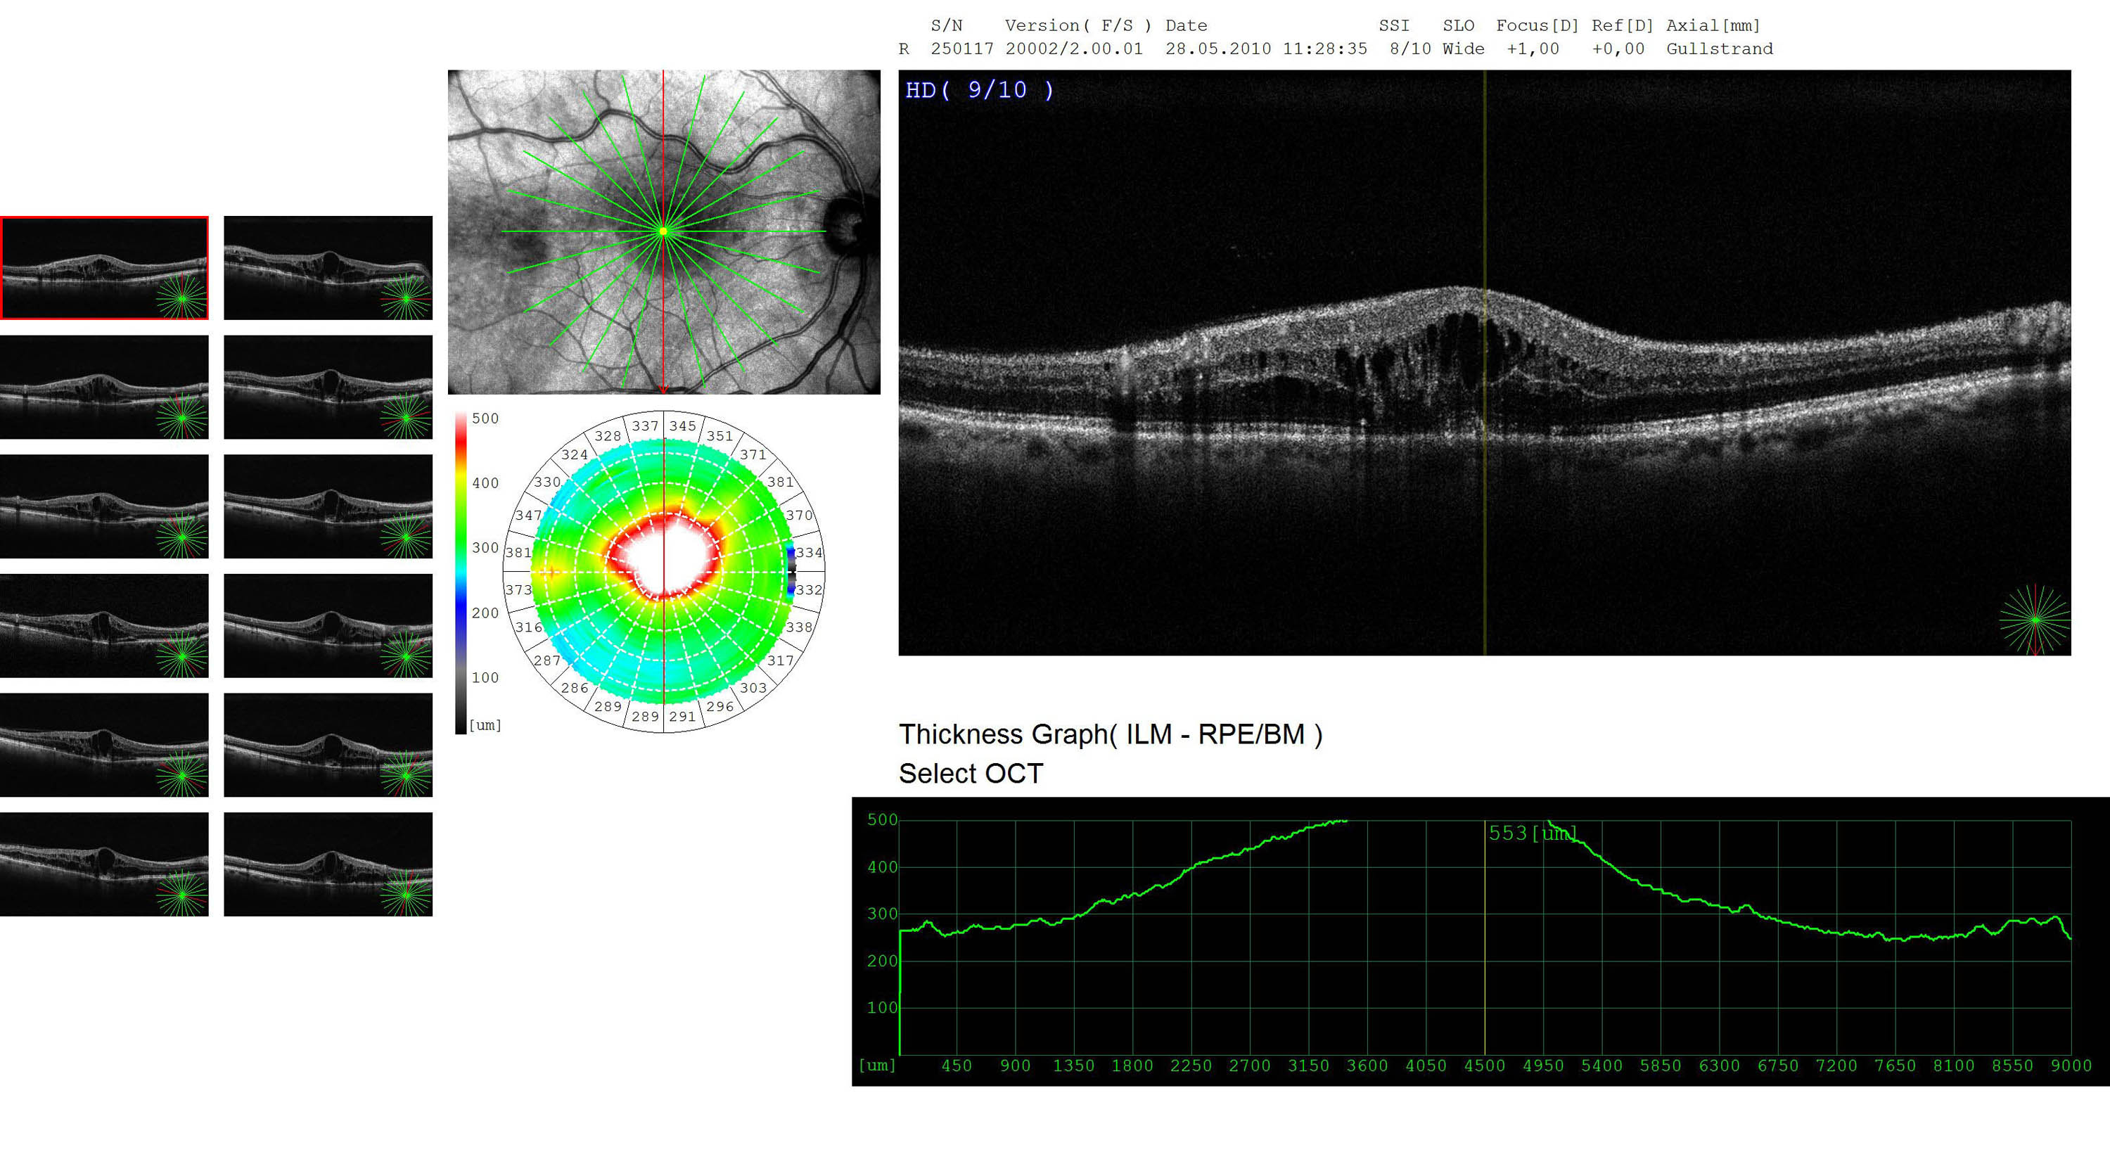Open the left-column thumbnail in the bottom row
Screen dimensions: 2110x1157
pos(104,864)
